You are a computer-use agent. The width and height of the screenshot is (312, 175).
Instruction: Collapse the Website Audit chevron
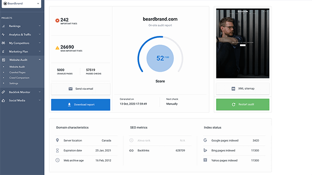click(x=39, y=60)
